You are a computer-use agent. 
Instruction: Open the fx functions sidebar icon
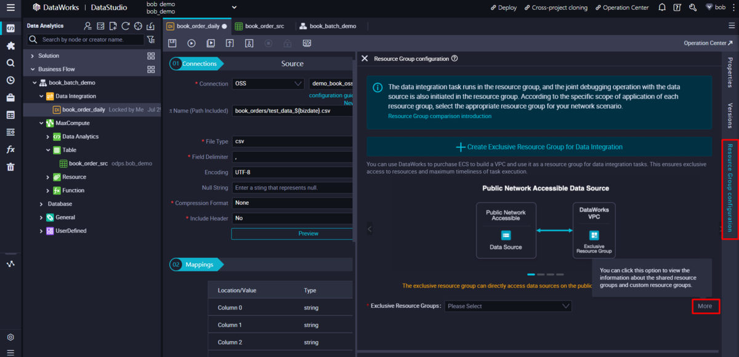10,150
